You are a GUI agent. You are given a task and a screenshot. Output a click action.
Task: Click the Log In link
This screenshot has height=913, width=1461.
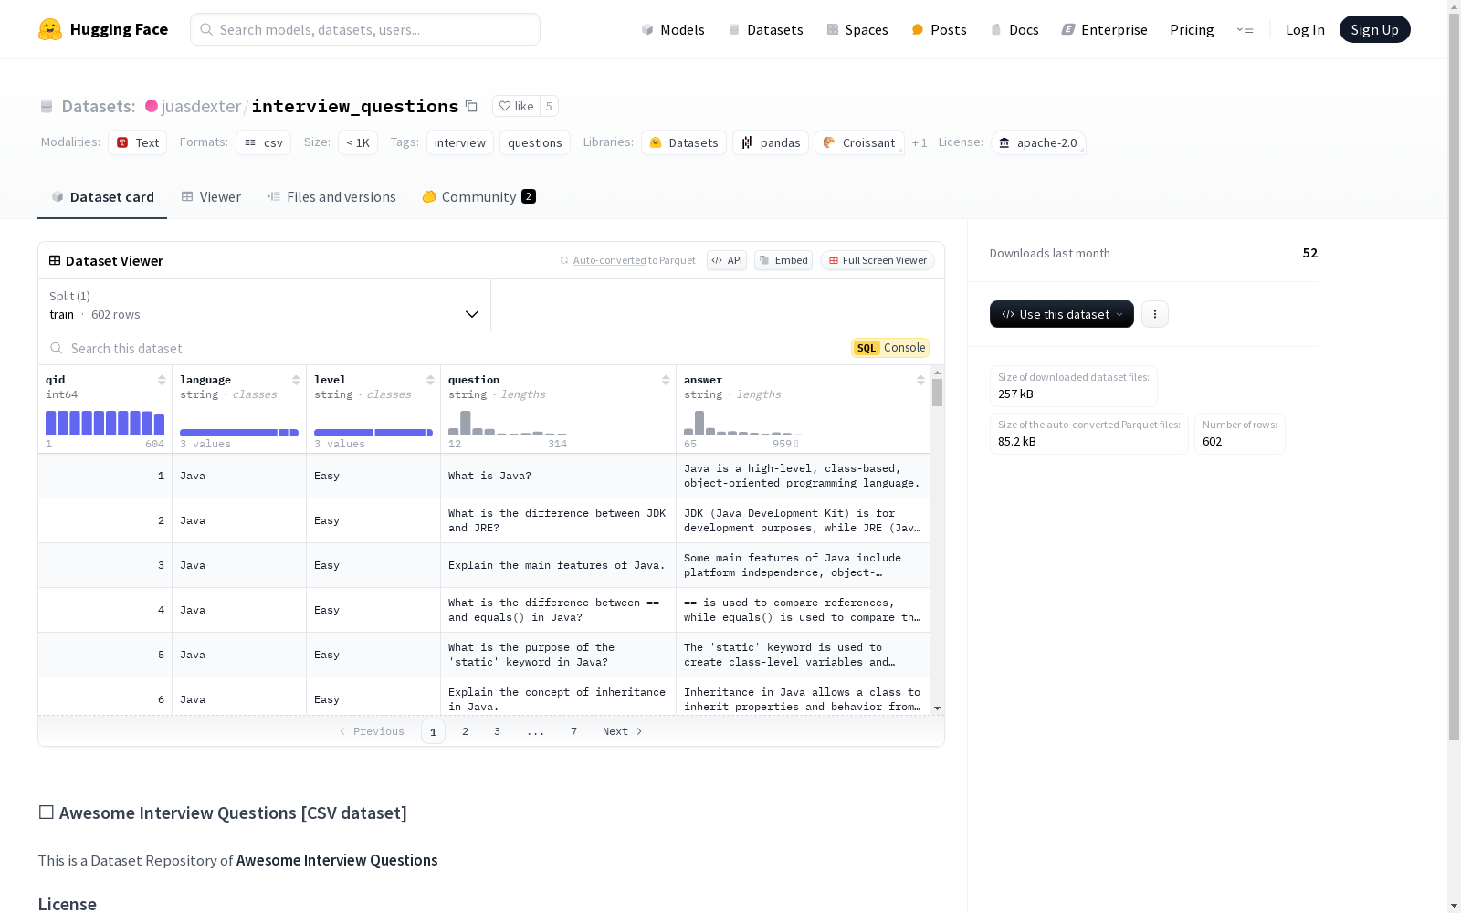click(1305, 29)
